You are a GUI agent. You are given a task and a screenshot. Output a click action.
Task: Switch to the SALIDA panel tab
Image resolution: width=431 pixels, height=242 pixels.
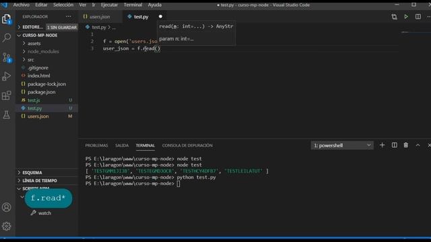point(122,145)
